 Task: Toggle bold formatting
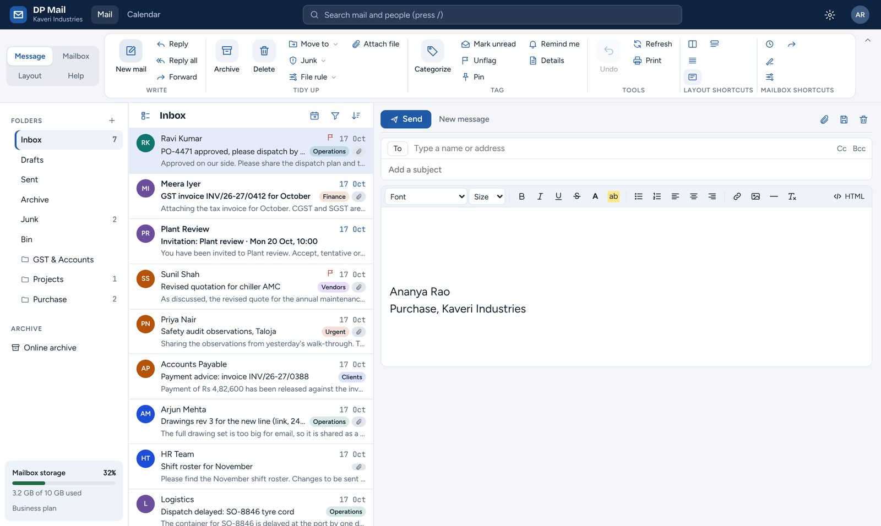522,196
